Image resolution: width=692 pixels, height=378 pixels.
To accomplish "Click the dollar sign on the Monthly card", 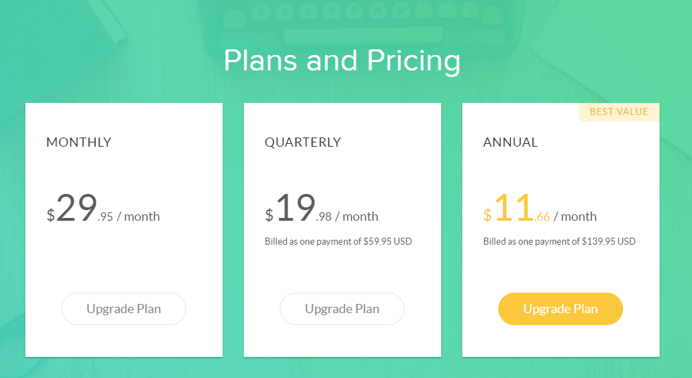I will click(x=51, y=215).
